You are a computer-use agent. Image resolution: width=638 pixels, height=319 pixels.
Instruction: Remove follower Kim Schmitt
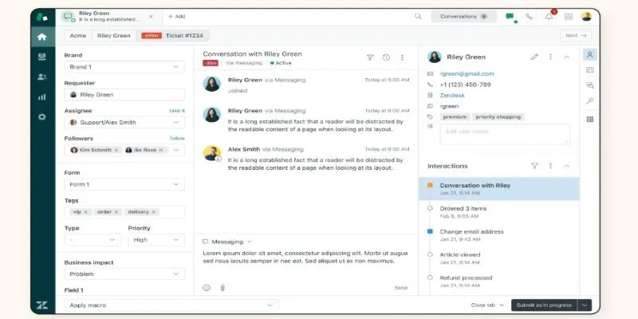(x=116, y=150)
